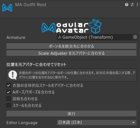Click the MA Outfit Root component icon
Screen dimensions: 140x128
tap(7, 8)
